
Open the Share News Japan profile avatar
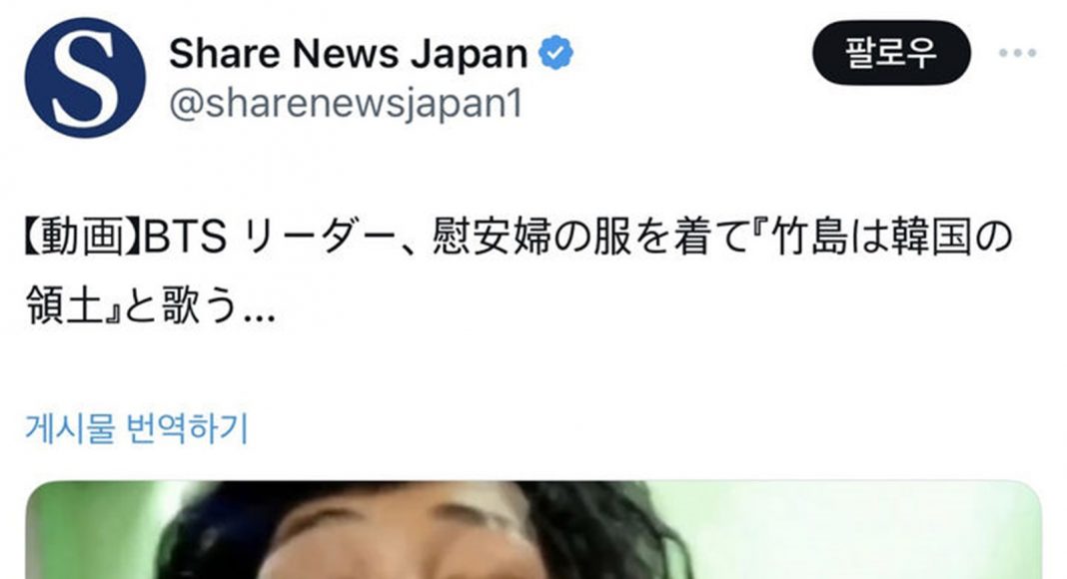(x=85, y=78)
